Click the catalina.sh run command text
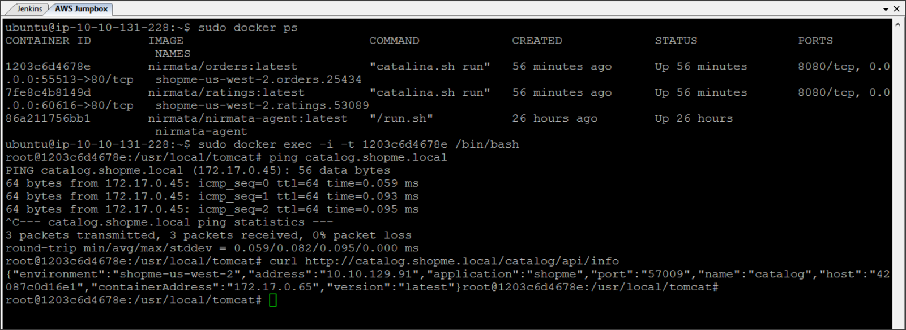The image size is (906, 330). (x=429, y=66)
